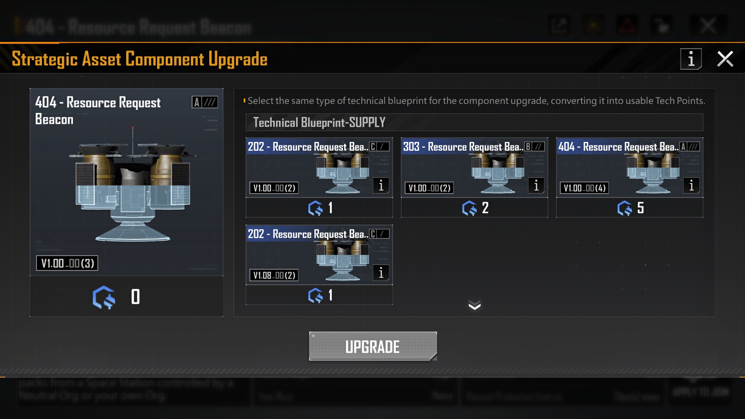Click the UPGRADE button

[373, 346]
